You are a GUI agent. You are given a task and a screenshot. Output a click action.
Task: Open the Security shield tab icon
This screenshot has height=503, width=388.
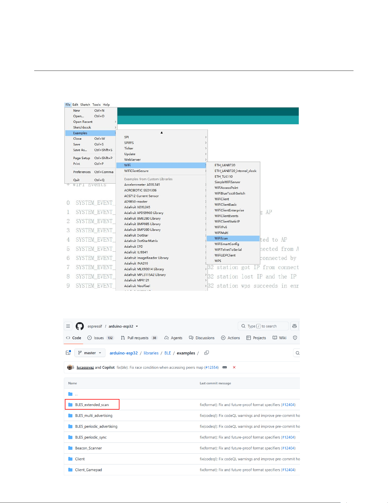[x=295, y=338]
